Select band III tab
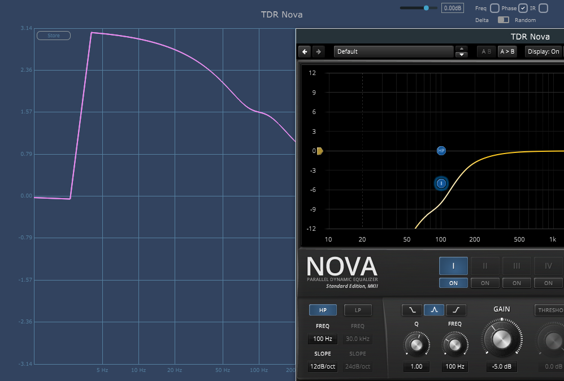 pos(517,266)
